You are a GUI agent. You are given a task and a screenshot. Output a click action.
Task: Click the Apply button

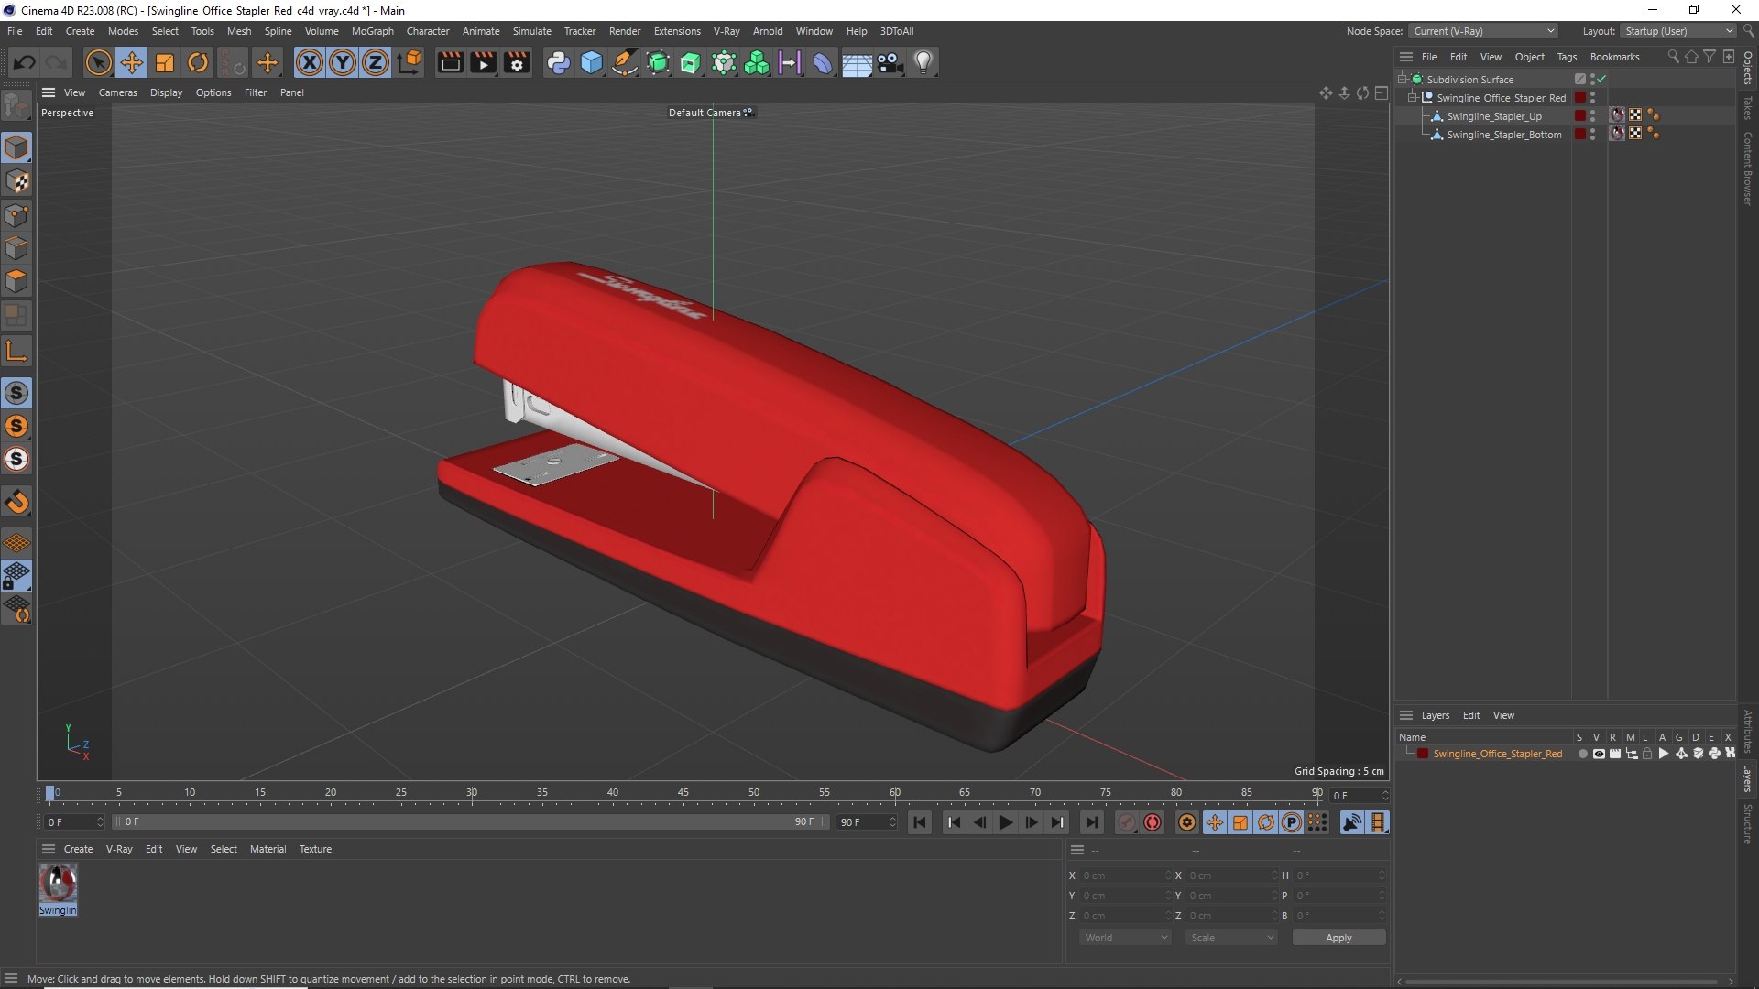[1338, 938]
